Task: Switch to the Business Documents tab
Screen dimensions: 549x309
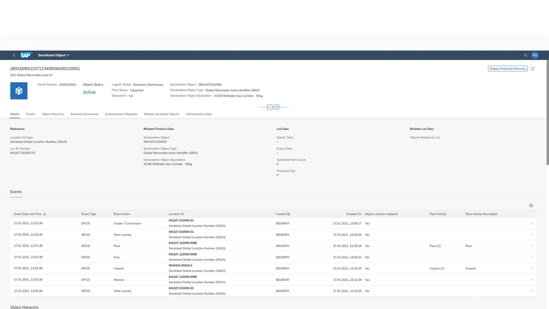Action: click(84, 114)
